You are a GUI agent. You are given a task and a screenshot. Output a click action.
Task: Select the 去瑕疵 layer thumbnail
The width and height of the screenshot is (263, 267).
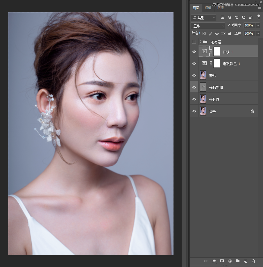point(203,99)
